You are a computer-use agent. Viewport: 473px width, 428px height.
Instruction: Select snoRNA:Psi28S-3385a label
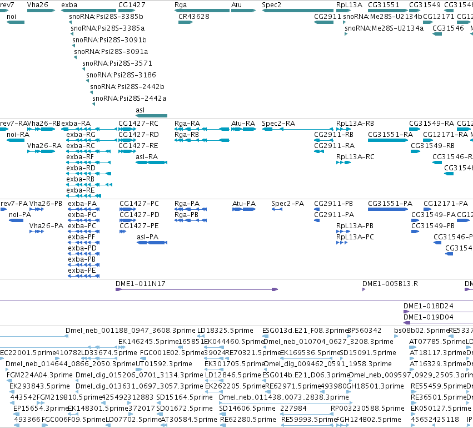(108, 28)
